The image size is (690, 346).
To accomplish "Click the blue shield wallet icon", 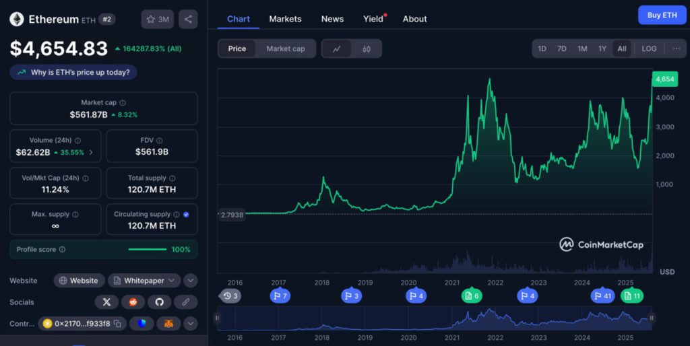I will click(142, 324).
